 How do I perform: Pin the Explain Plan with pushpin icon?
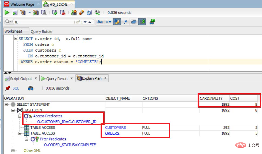(8, 88)
